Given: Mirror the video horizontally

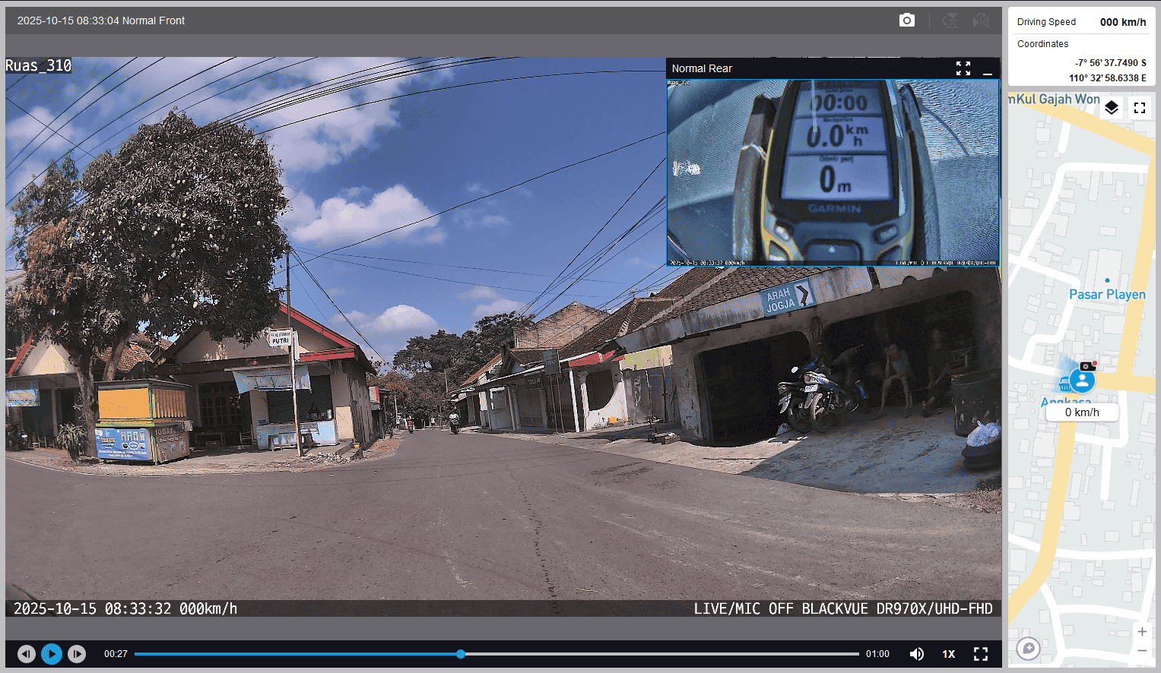Looking at the screenshot, I should point(981,21).
